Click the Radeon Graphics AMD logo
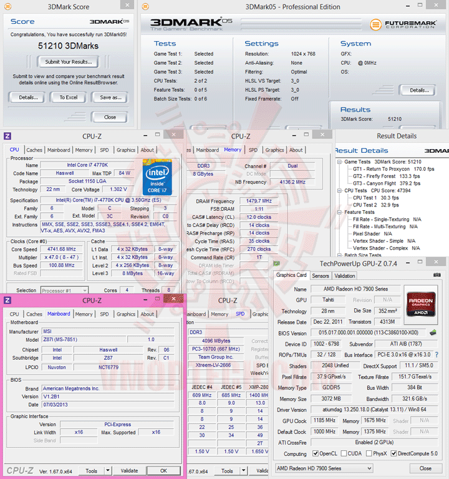 (420, 305)
